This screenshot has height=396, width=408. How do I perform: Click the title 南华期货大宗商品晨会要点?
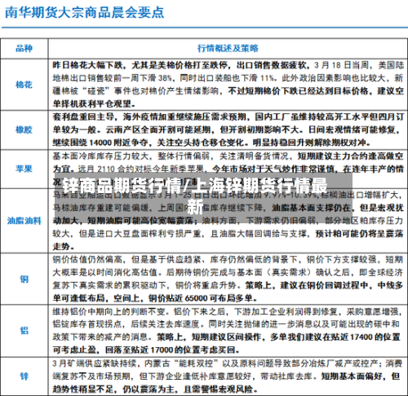[x=85, y=12]
